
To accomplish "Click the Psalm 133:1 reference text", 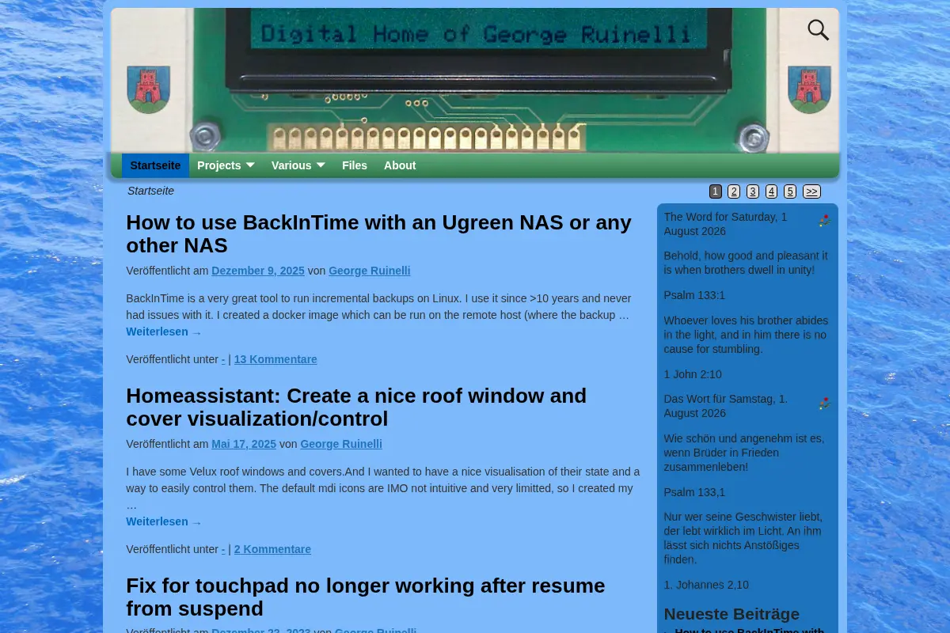I will coord(694,295).
